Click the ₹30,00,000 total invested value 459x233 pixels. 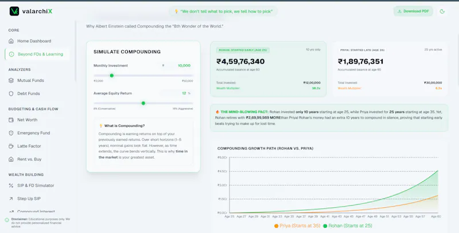433,83
